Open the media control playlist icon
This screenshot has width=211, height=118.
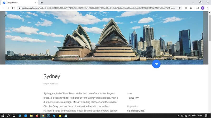point(198,8)
